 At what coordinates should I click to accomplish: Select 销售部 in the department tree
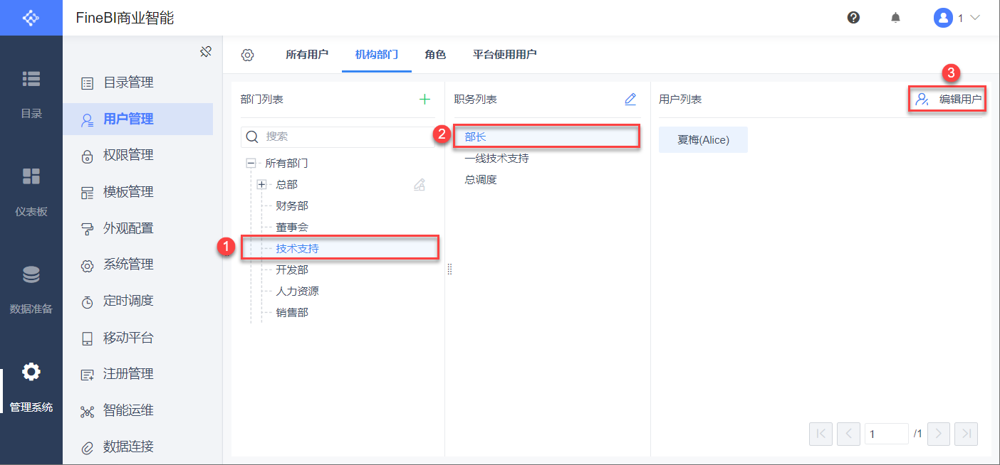click(x=292, y=313)
